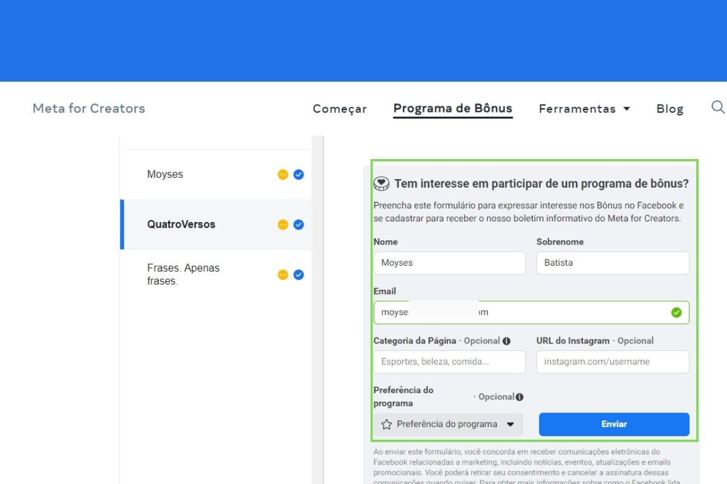Viewport: 727px width, 484px height.
Task: Click the URL do Instagram field
Action: click(x=613, y=362)
